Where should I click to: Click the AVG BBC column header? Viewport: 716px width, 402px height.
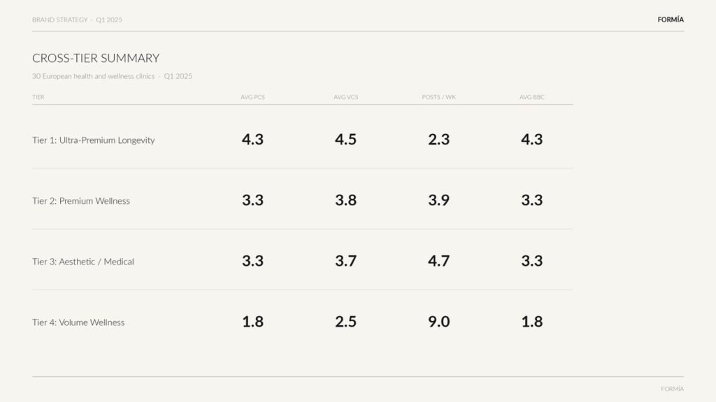pos(532,97)
